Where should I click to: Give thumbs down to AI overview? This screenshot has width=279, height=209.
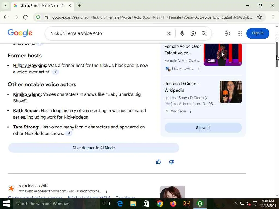(x=172, y=162)
